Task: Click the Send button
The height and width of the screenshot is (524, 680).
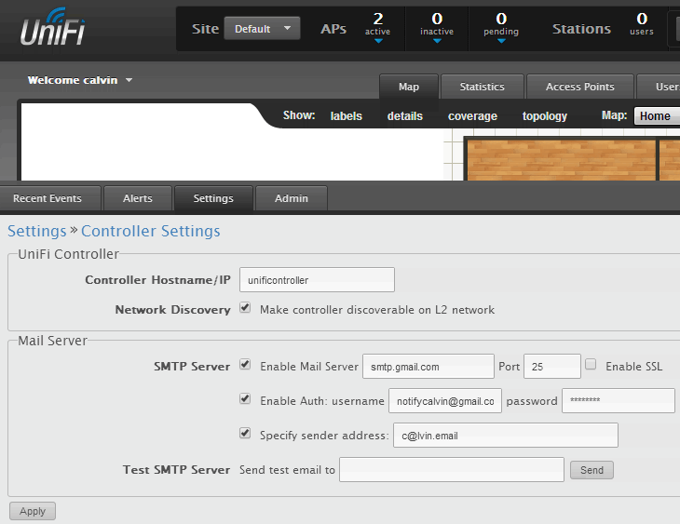Action: click(592, 470)
